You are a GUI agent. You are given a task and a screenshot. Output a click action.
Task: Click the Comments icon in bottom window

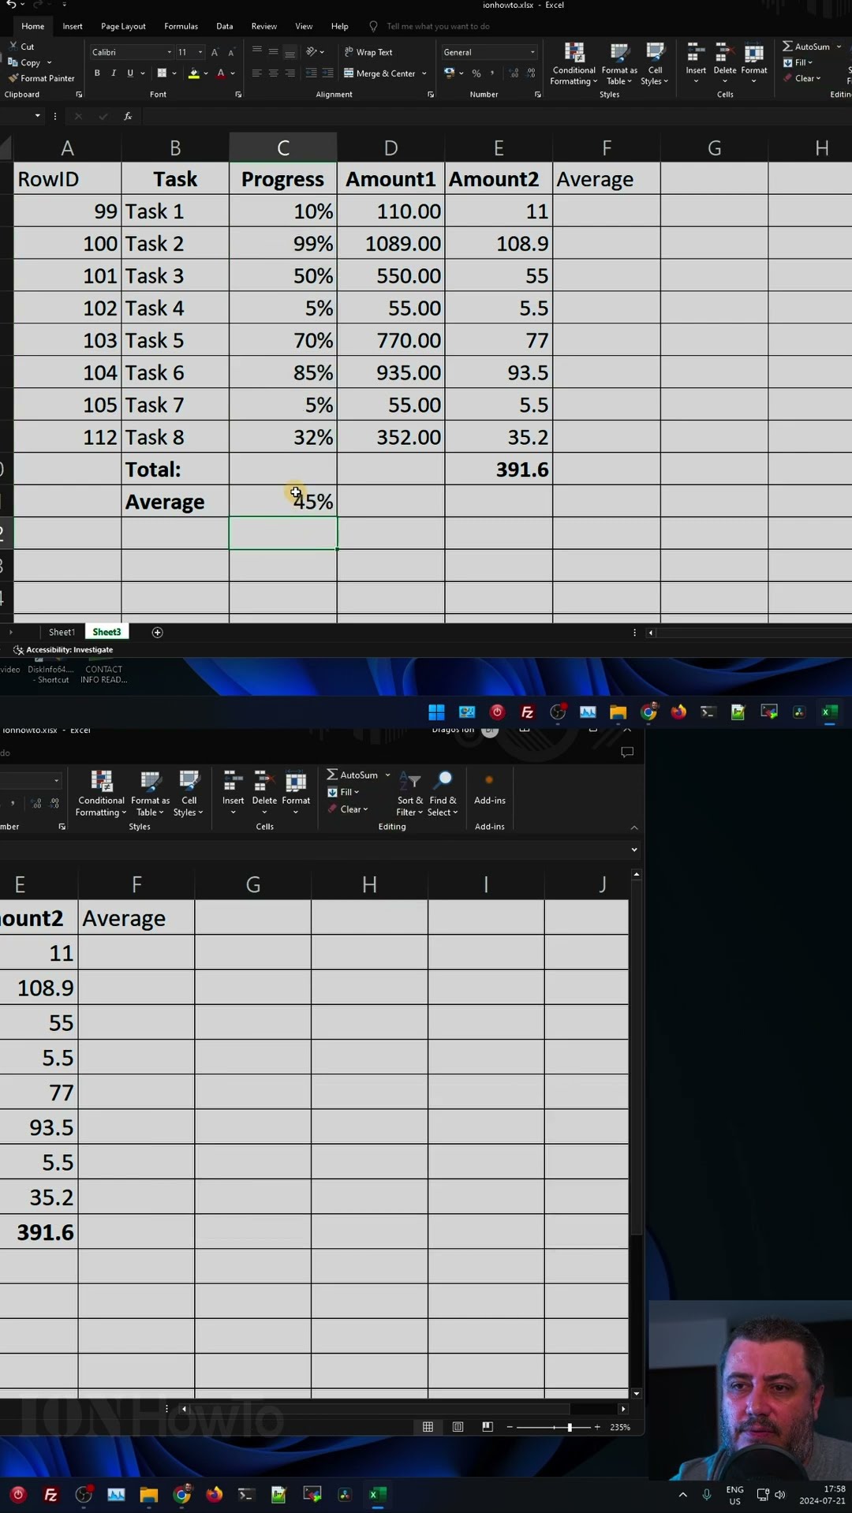[x=627, y=752]
